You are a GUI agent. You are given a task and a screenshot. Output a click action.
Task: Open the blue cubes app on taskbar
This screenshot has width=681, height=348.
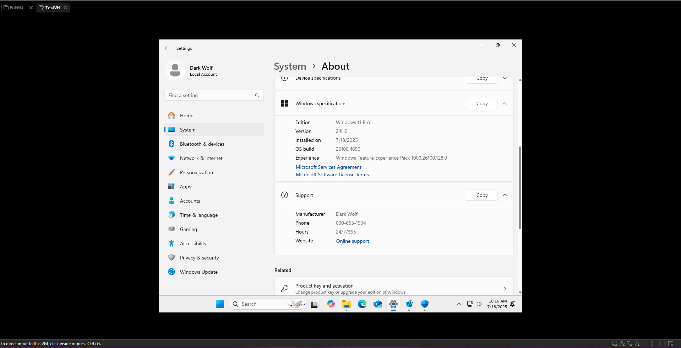coord(409,304)
